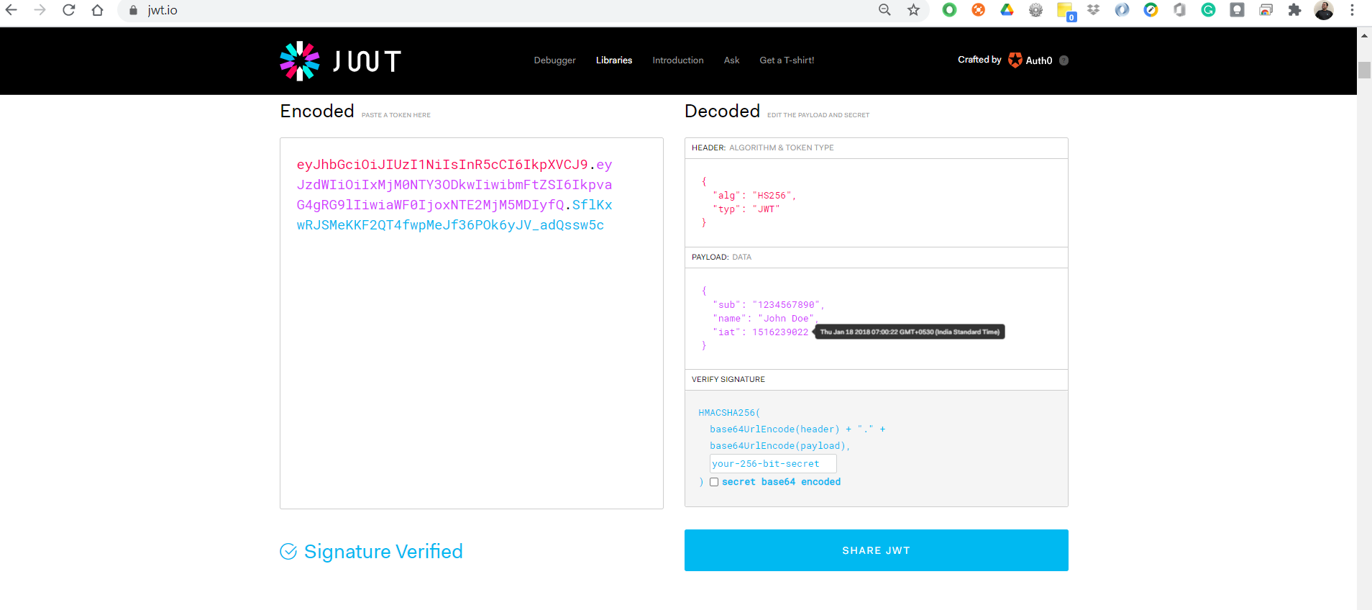Click the zoom magnifier icon in address bar

coord(884,10)
